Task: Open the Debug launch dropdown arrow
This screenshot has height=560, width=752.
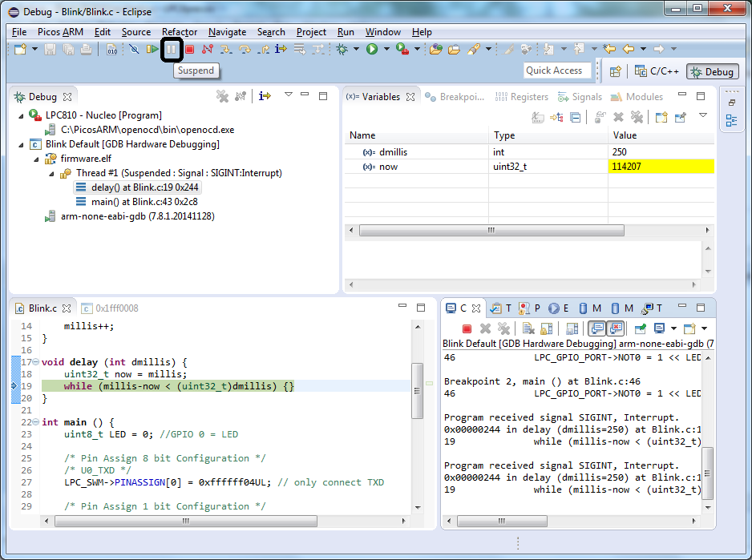Action: coord(356,49)
